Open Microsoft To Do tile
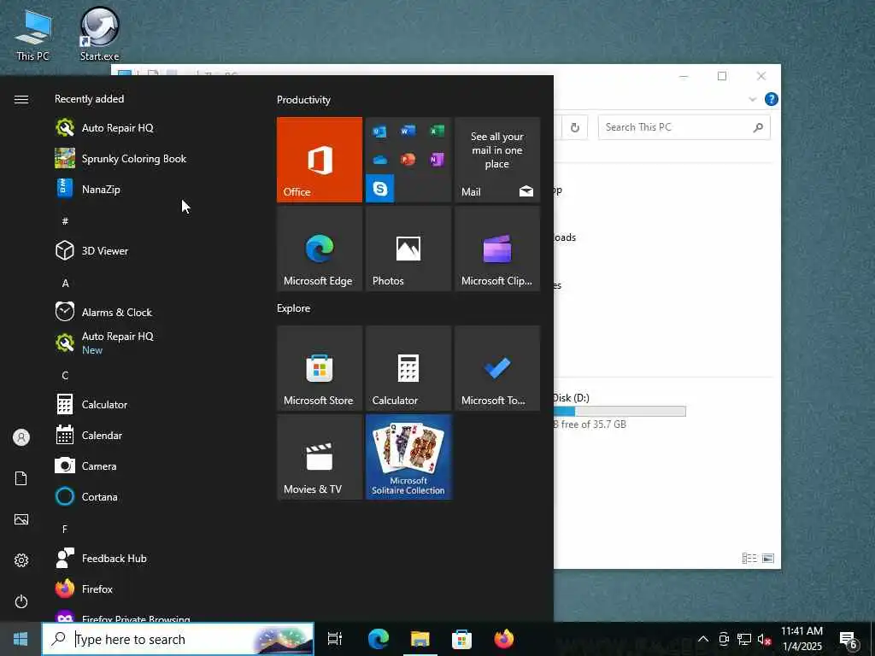 496,368
